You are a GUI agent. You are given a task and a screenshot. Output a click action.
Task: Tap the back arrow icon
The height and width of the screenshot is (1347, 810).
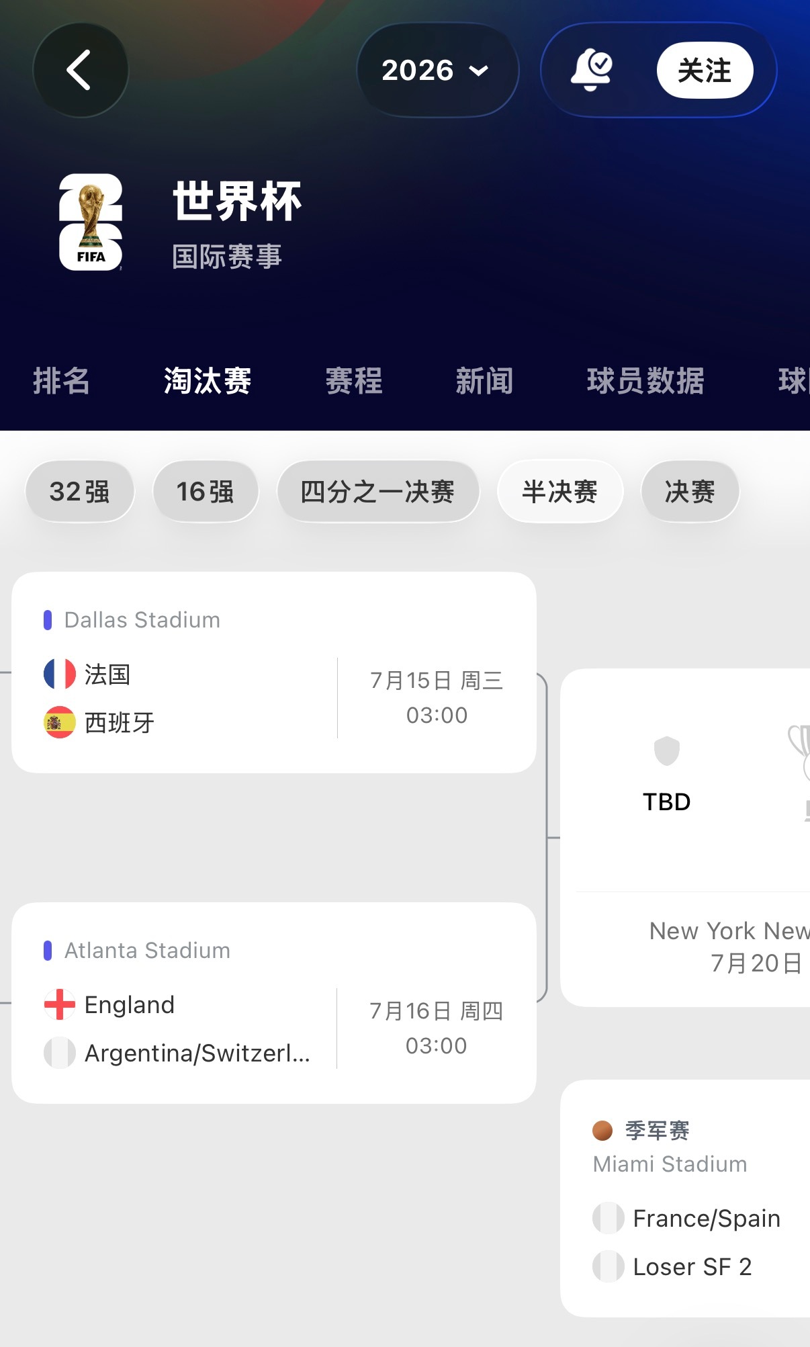pos(80,70)
